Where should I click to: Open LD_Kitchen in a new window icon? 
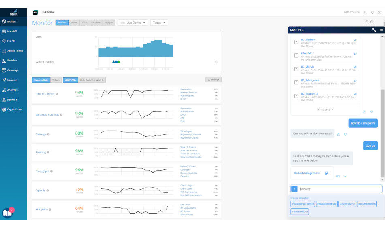[355, 40]
